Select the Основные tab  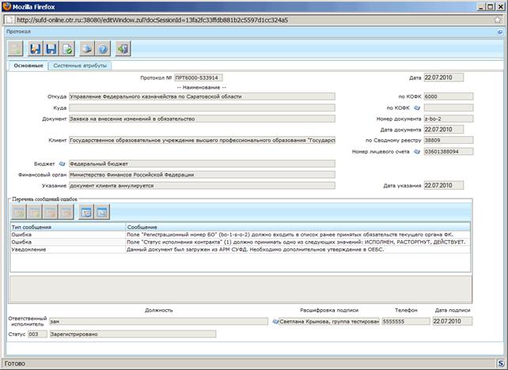click(x=28, y=66)
